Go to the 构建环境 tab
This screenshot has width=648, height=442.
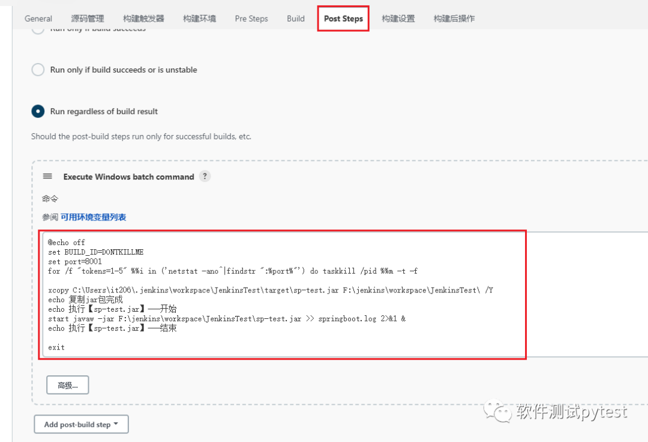[199, 19]
